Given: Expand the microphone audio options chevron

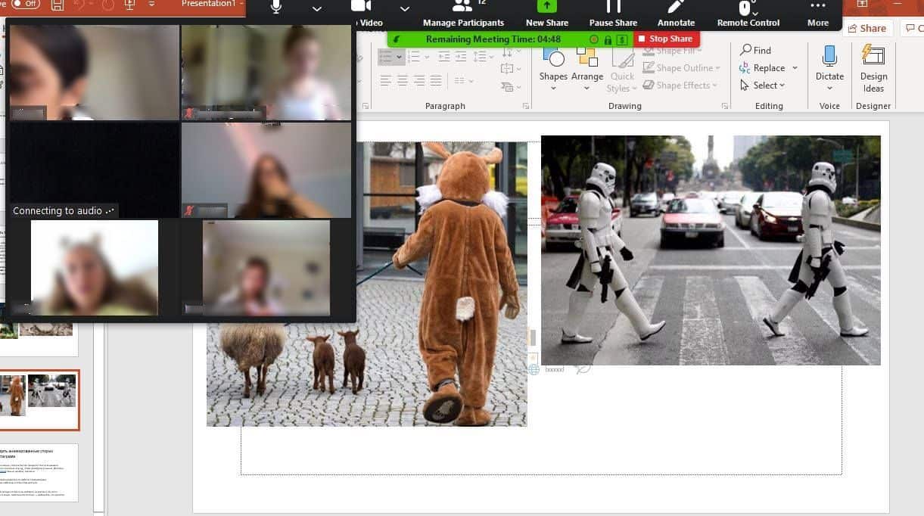Looking at the screenshot, I should tap(316, 11).
